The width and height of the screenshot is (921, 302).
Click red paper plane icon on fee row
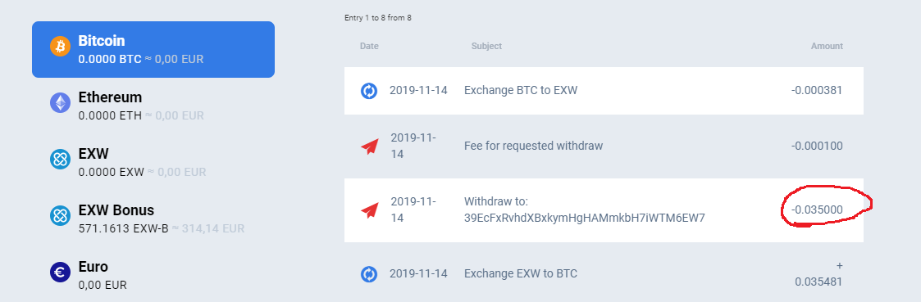coord(369,146)
